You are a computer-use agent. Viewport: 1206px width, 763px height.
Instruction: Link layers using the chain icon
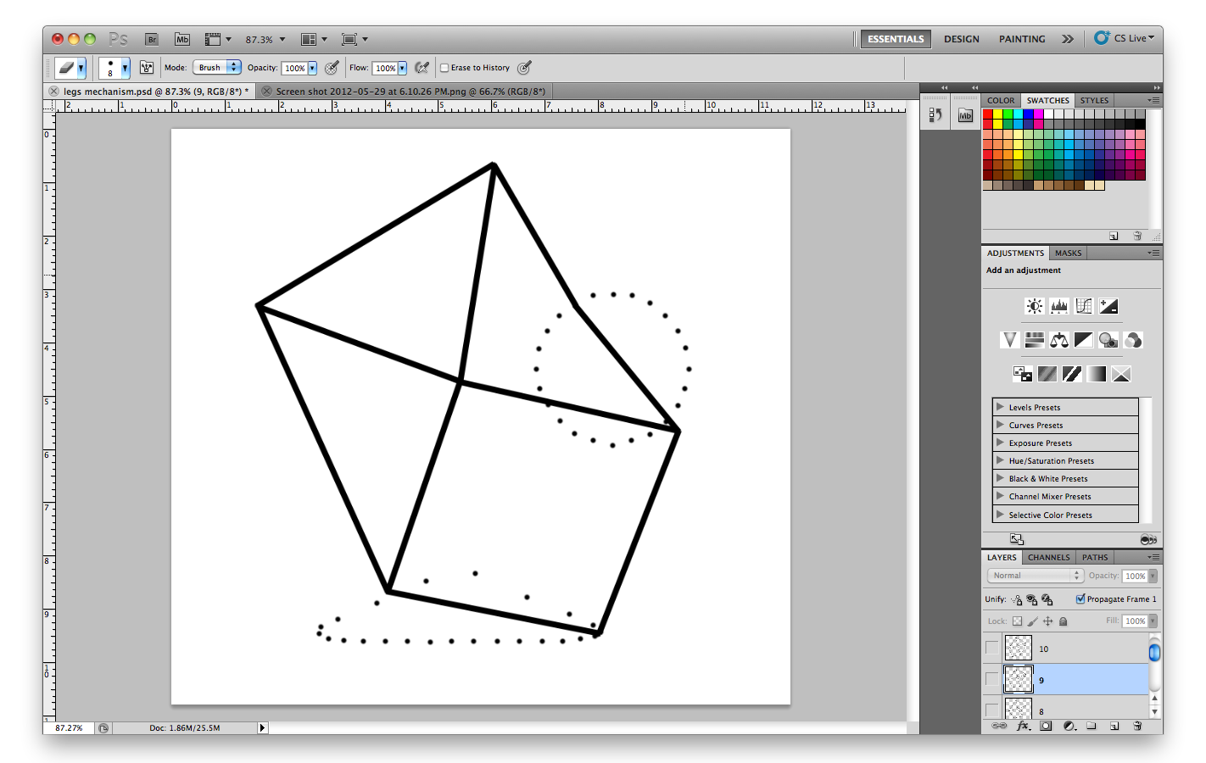pos(1000,726)
